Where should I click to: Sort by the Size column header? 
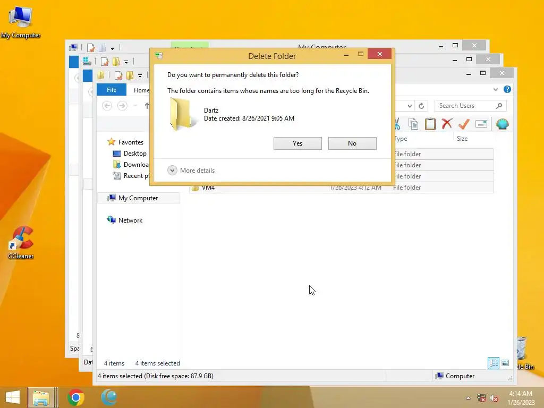pyautogui.click(x=462, y=139)
